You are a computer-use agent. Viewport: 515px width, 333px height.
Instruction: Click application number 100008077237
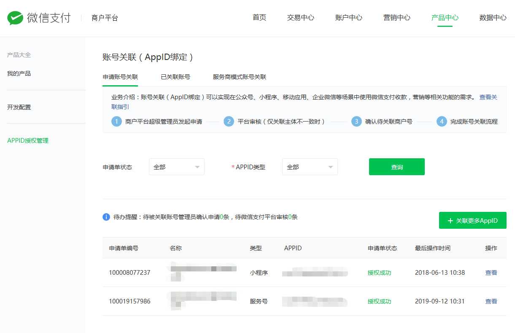pyautogui.click(x=129, y=273)
